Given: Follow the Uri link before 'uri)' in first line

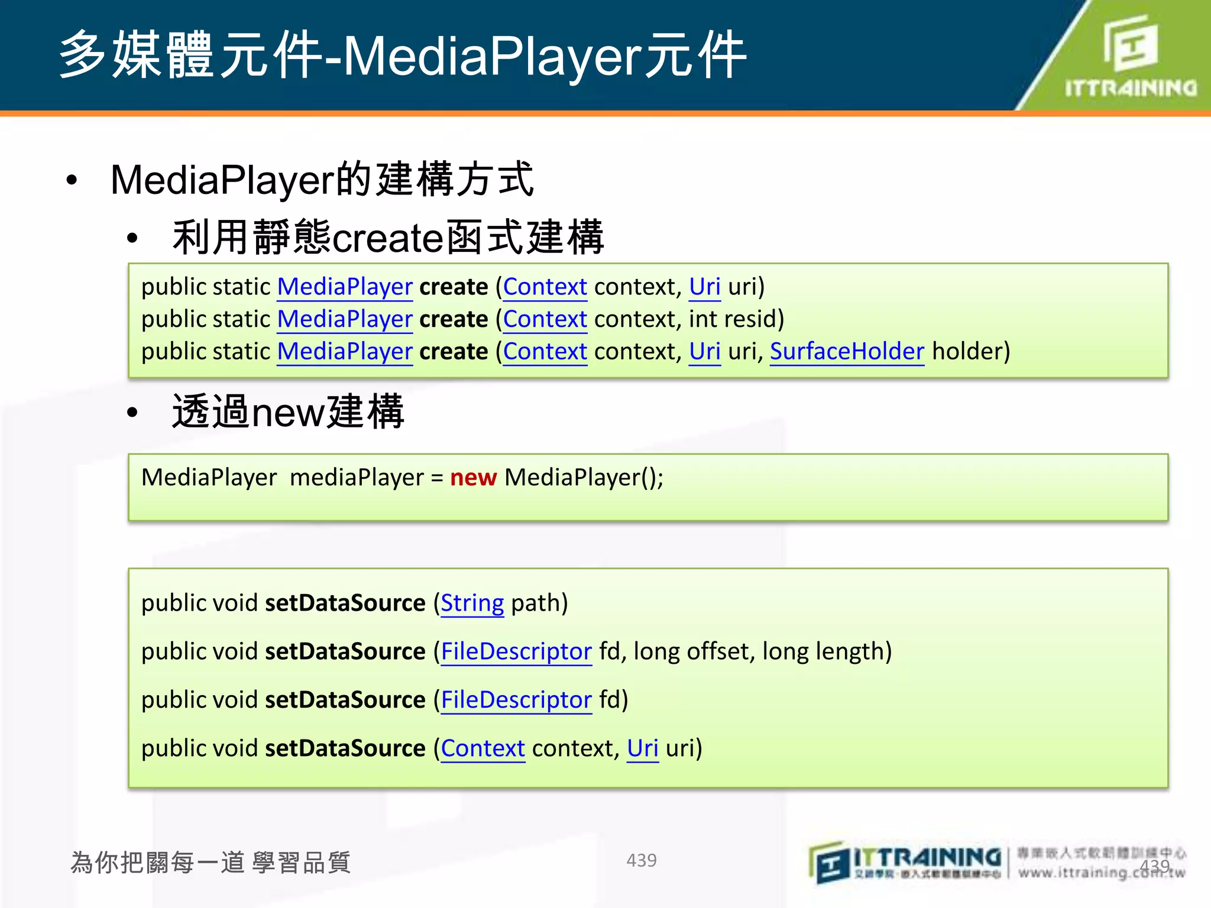Looking at the screenshot, I should coord(705,287).
